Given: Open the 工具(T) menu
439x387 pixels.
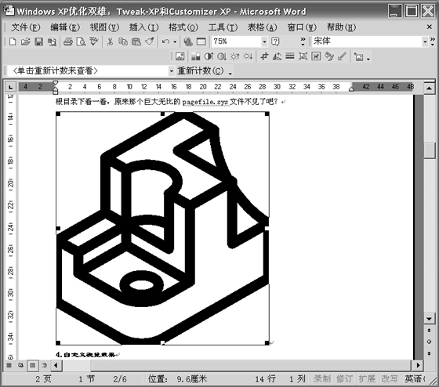Looking at the screenshot, I should point(223,27).
